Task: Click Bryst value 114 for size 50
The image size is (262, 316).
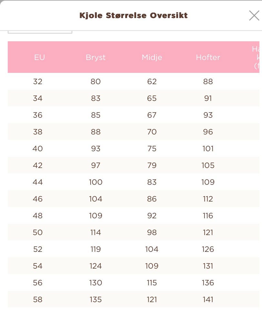Action: pyautogui.click(x=96, y=232)
